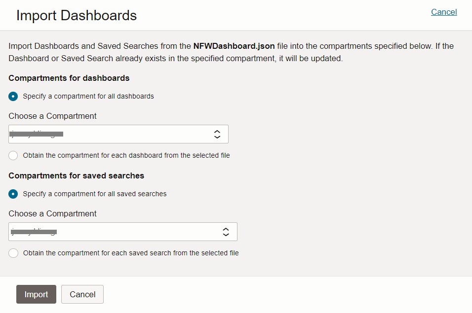Viewport: 472px width, 313px height.
Task: Click the 'Obtain the compartment for each dashboard' label text
Action: click(x=126, y=155)
